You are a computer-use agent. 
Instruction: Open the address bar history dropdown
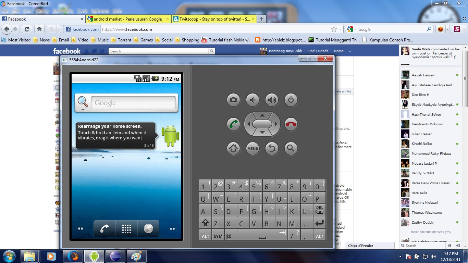point(340,29)
